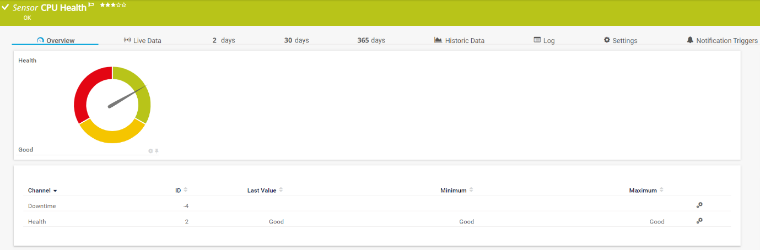This screenshot has height=250, width=760.
Task: Open channel settings for the Downtime row
Action: pyautogui.click(x=699, y=205)
